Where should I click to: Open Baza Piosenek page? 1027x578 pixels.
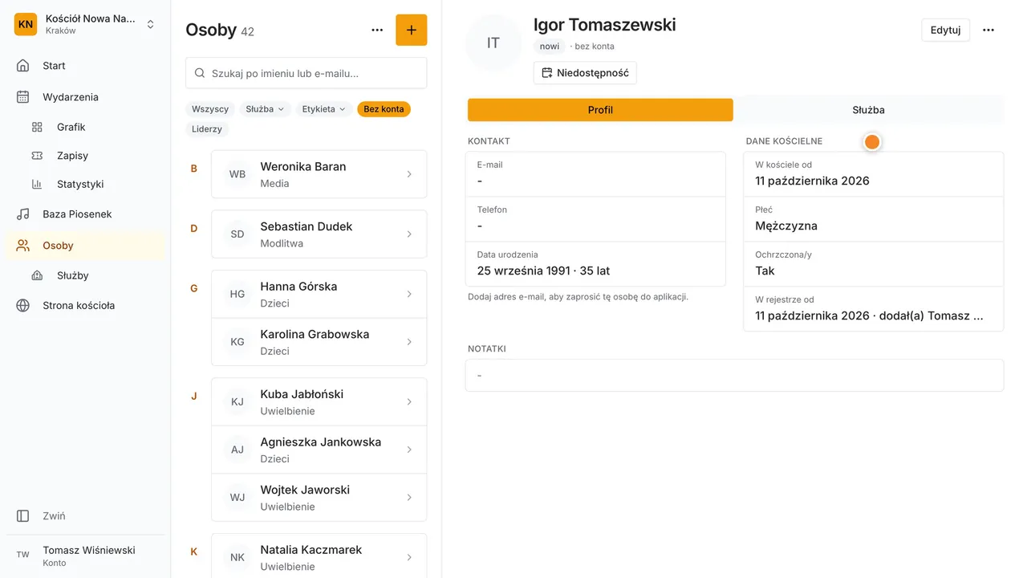(x=85, y=214)
